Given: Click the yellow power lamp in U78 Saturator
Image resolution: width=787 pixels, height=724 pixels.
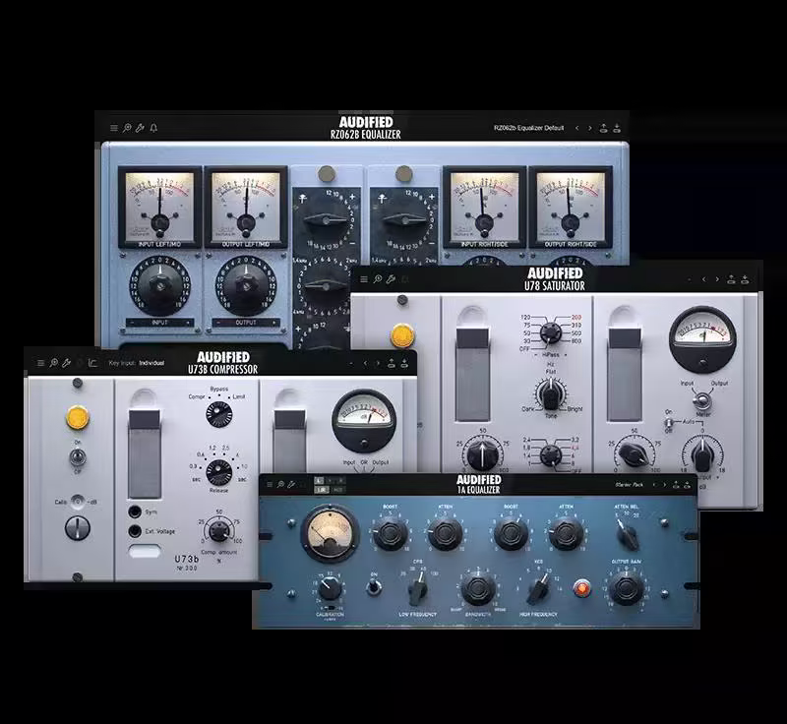Looking at the screenshot, I should [x=402, y=335].
